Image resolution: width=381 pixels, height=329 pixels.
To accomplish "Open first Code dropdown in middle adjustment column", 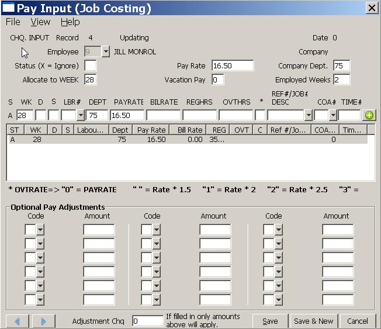I will (x=157, y=230).
